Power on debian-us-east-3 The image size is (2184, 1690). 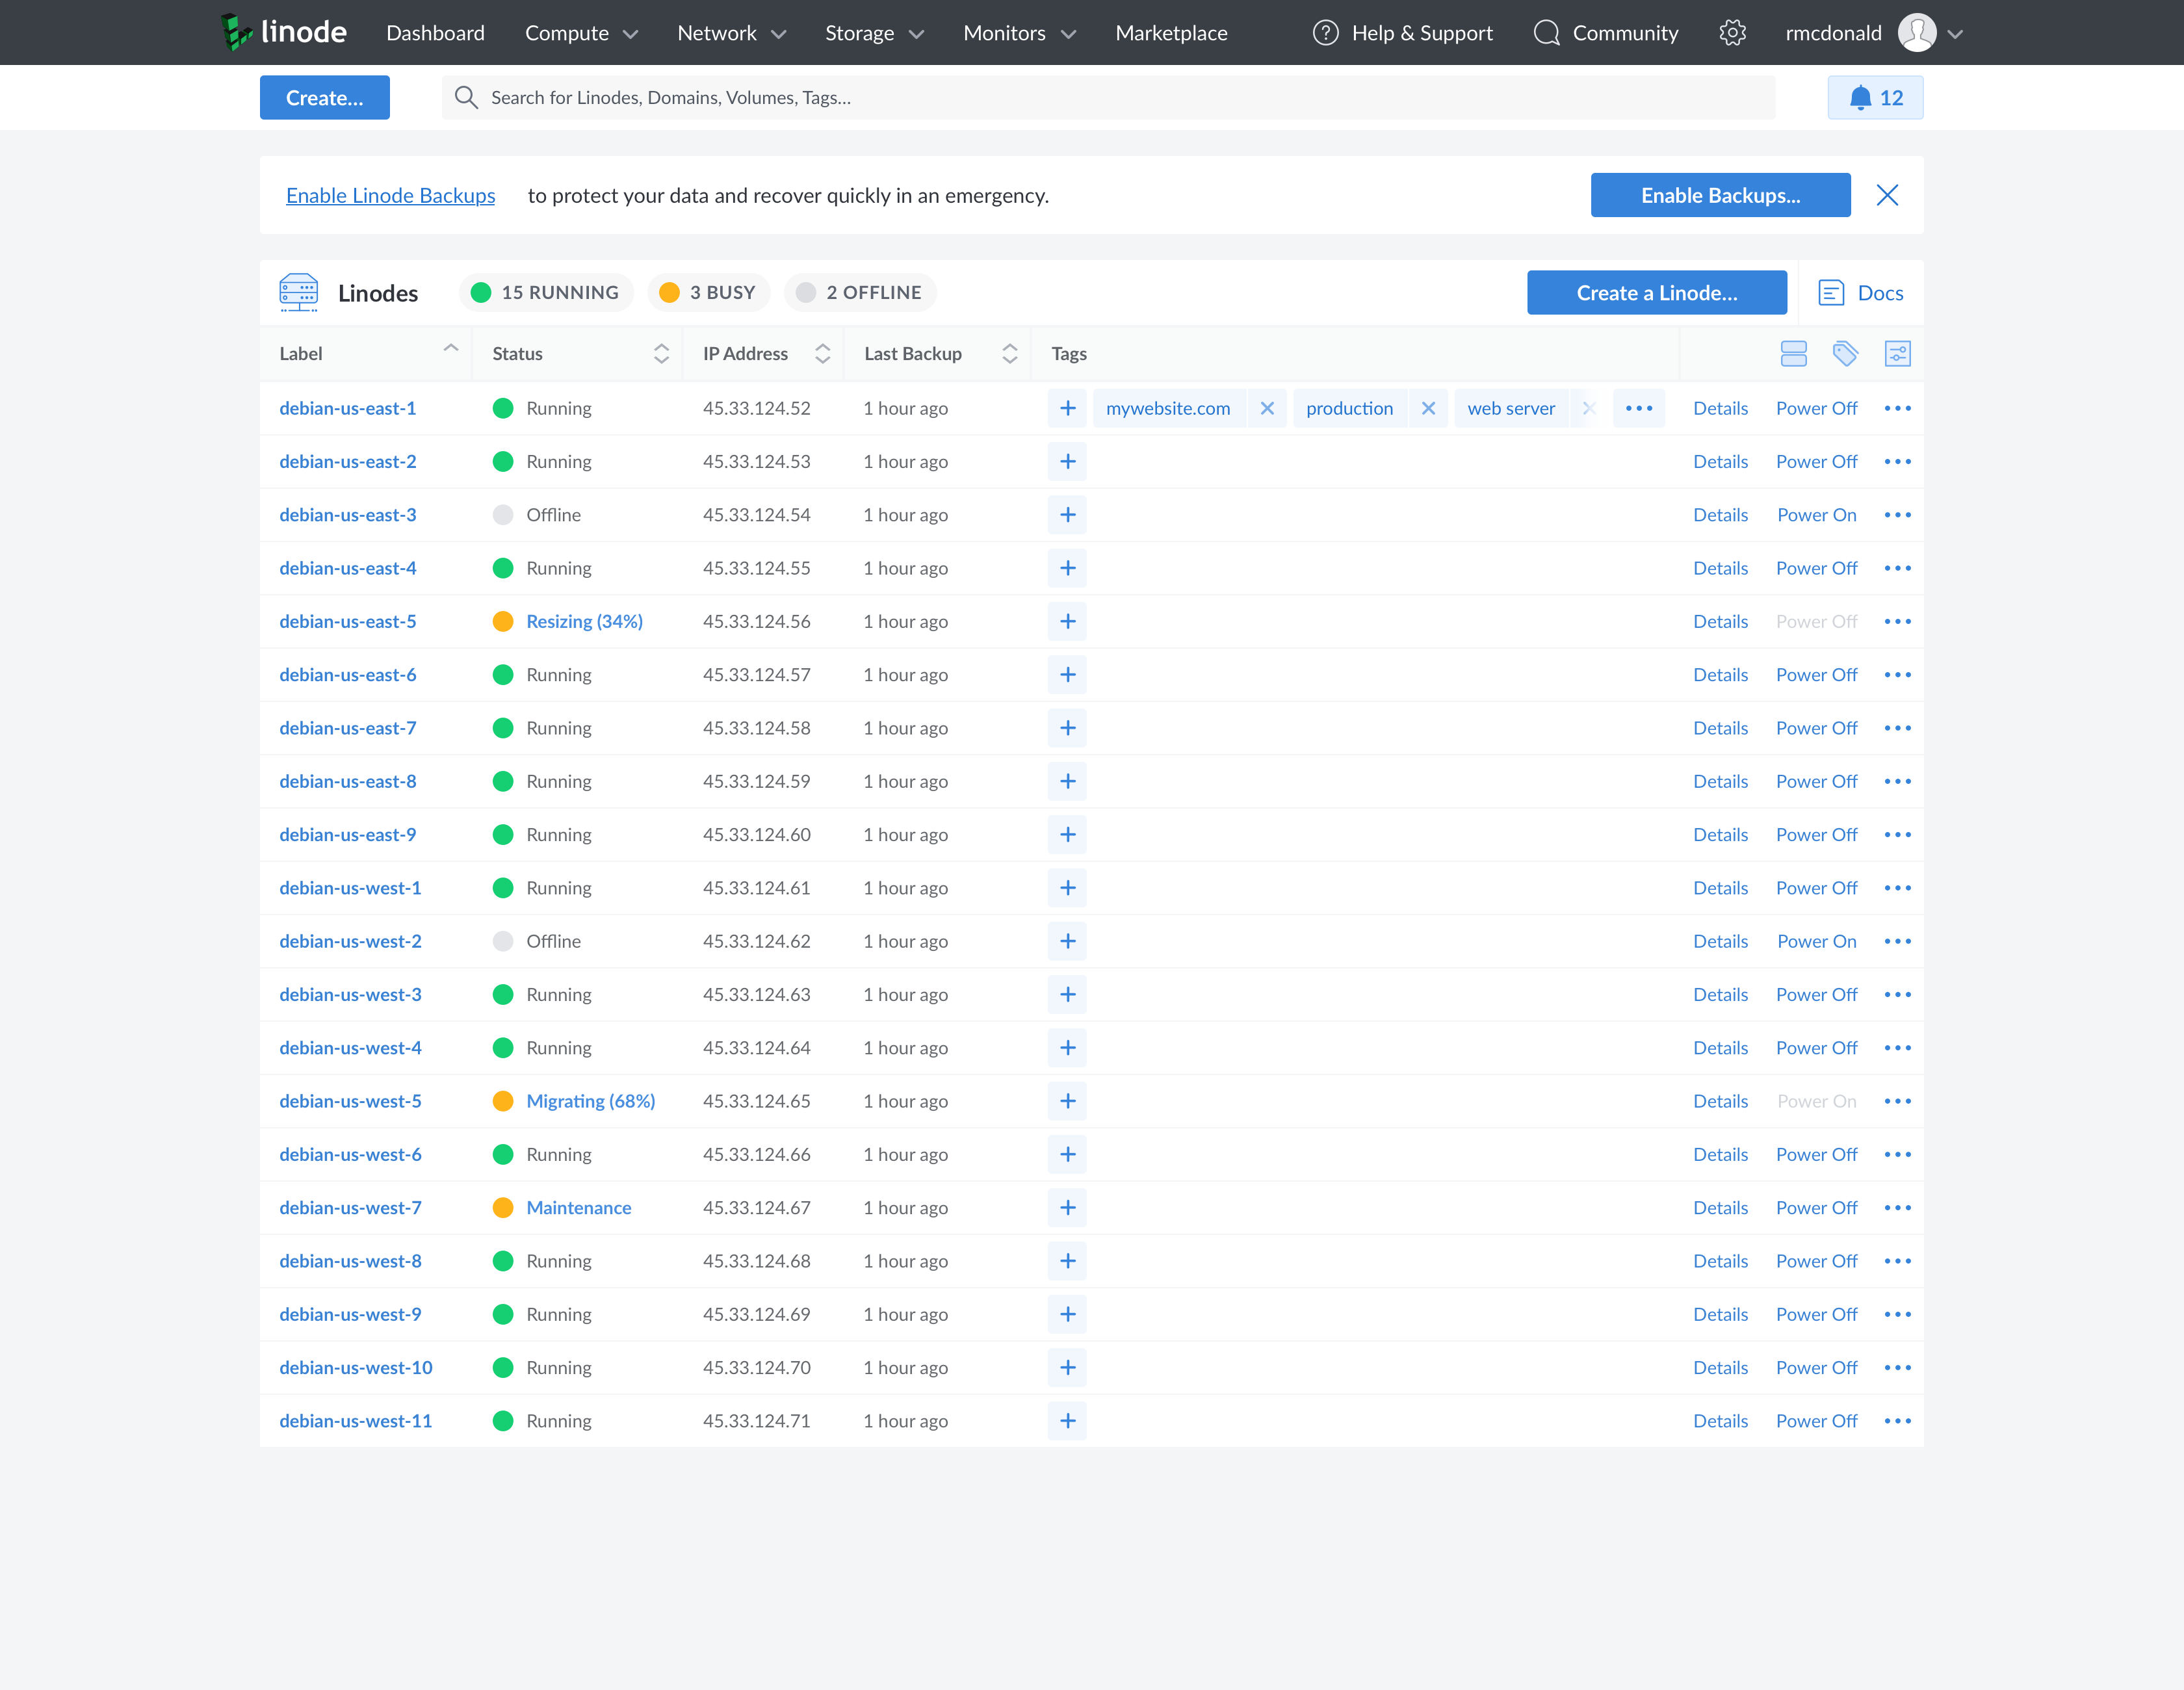coord(1816,515)
